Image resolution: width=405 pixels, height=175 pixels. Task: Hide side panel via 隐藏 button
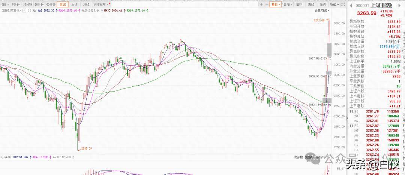(x=334, y=4)
